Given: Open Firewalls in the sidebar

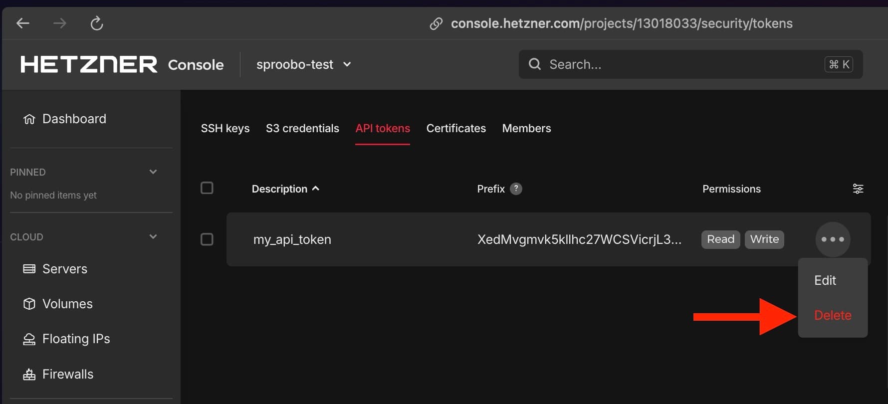Looking at the screenshot, I should 68,374.
